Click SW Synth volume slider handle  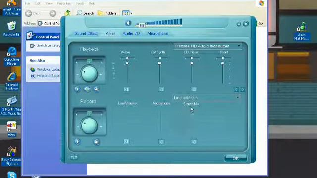(x=159, y=63)
